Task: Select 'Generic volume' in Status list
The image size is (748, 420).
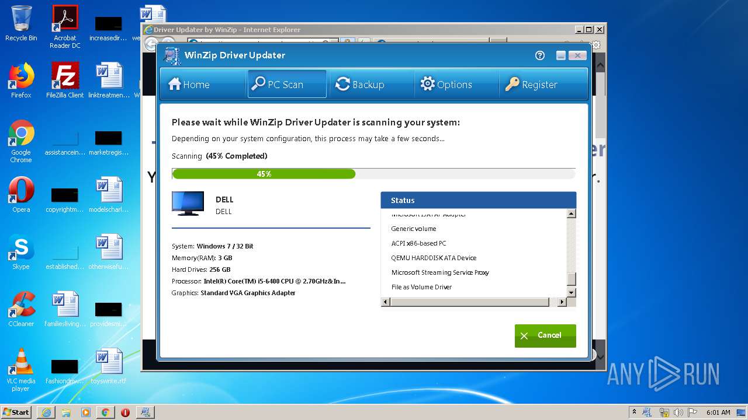Action: tap(414, 229)
